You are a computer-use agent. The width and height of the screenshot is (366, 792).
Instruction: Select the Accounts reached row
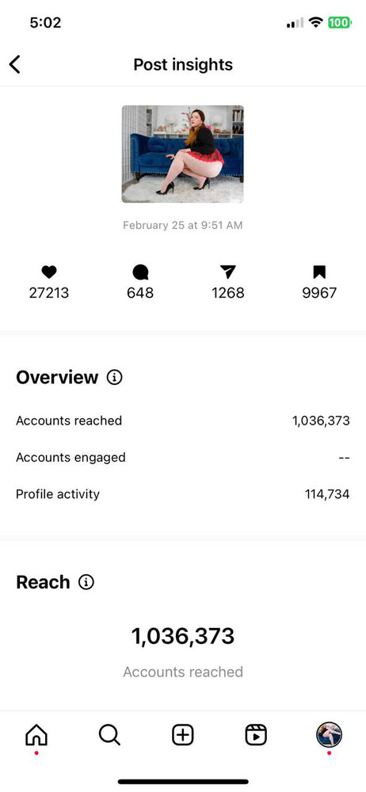[183, 421]
